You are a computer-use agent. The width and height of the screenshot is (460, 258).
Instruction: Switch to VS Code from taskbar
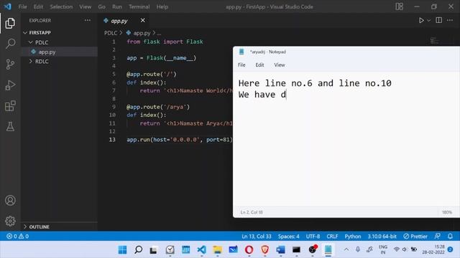201,250
